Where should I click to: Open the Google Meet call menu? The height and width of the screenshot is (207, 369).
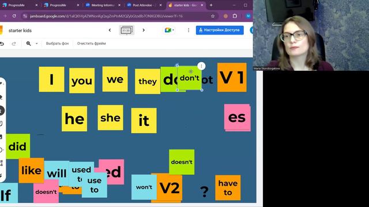point(169,30)
